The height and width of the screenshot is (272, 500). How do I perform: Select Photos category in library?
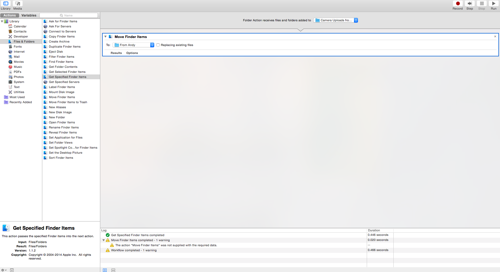click(19, 77)
